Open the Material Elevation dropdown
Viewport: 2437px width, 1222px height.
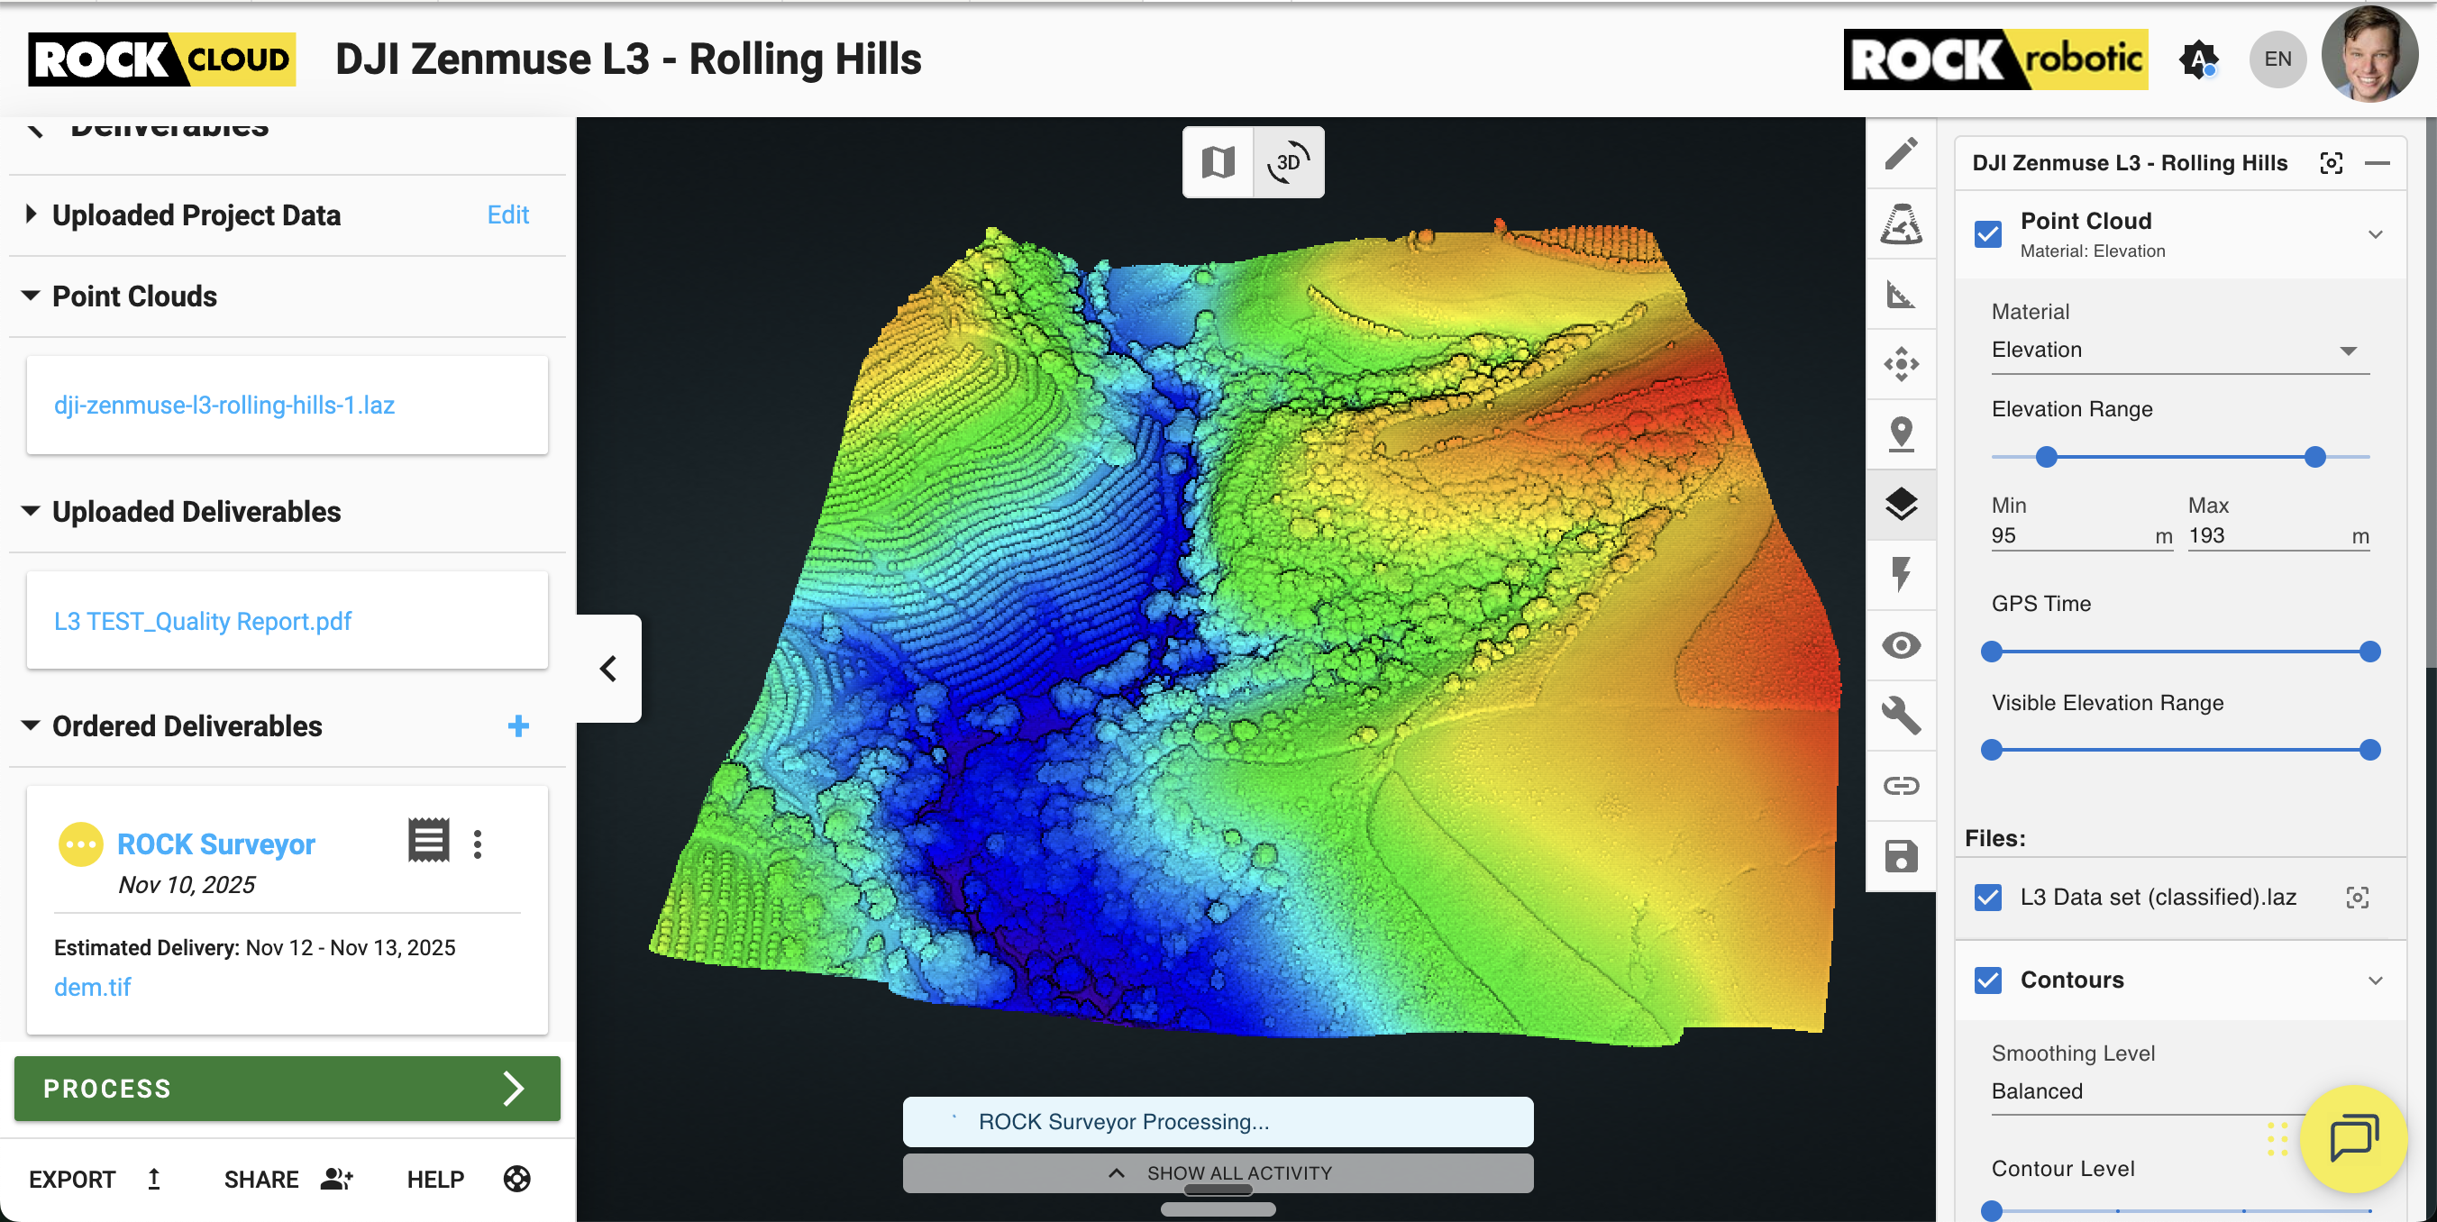(2178, 350)
